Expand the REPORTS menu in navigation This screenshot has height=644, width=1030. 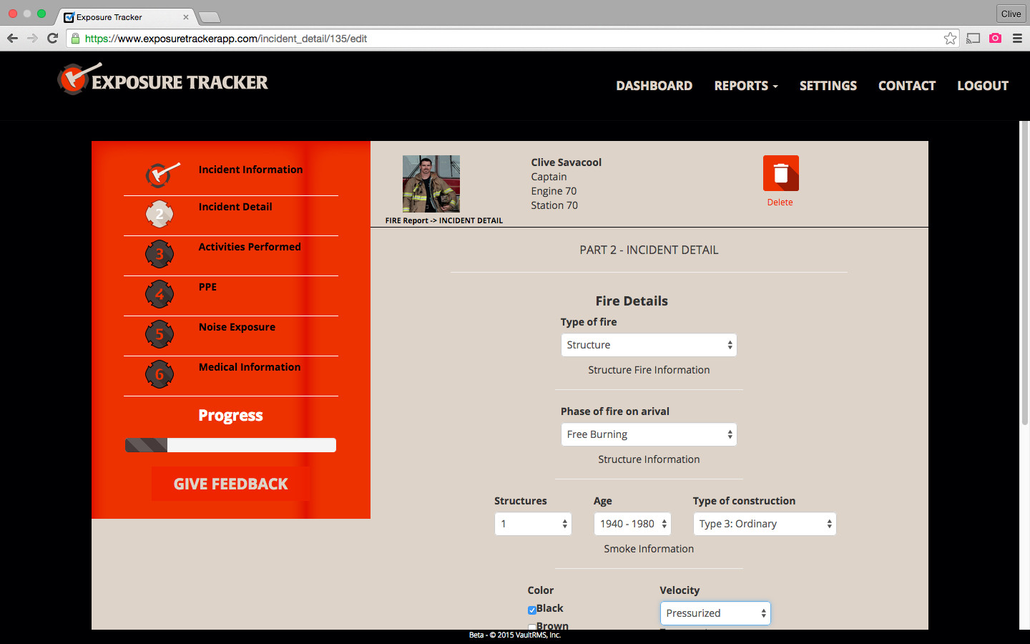point(746,86)
